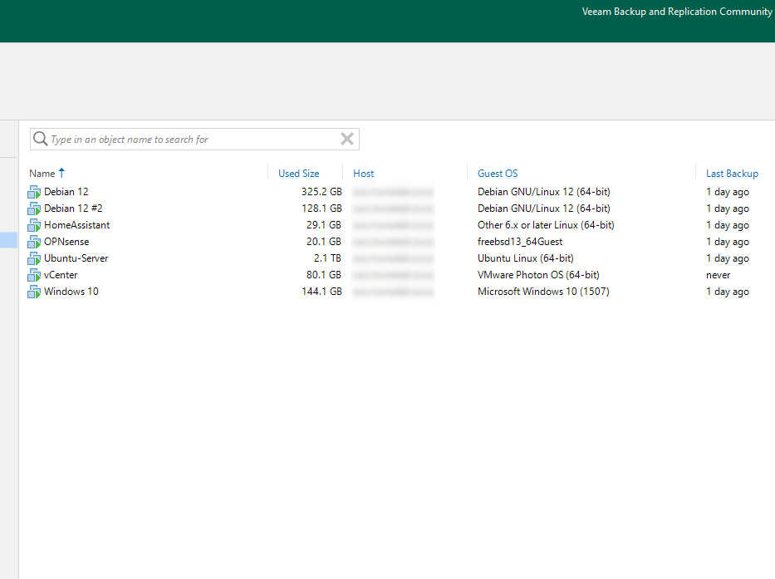Click the blurred host cell for OPNsense
The width and height of the screenshot is (775, 579).
(394, 242)
